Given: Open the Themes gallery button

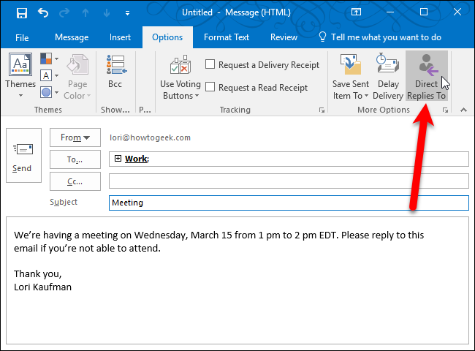Looking at the screenshot, I should click(20, 78).
